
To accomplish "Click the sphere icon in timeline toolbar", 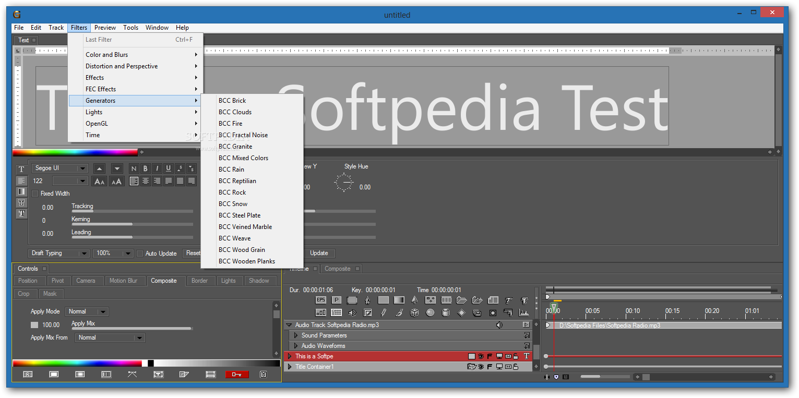I will click(x=431, y=312).
